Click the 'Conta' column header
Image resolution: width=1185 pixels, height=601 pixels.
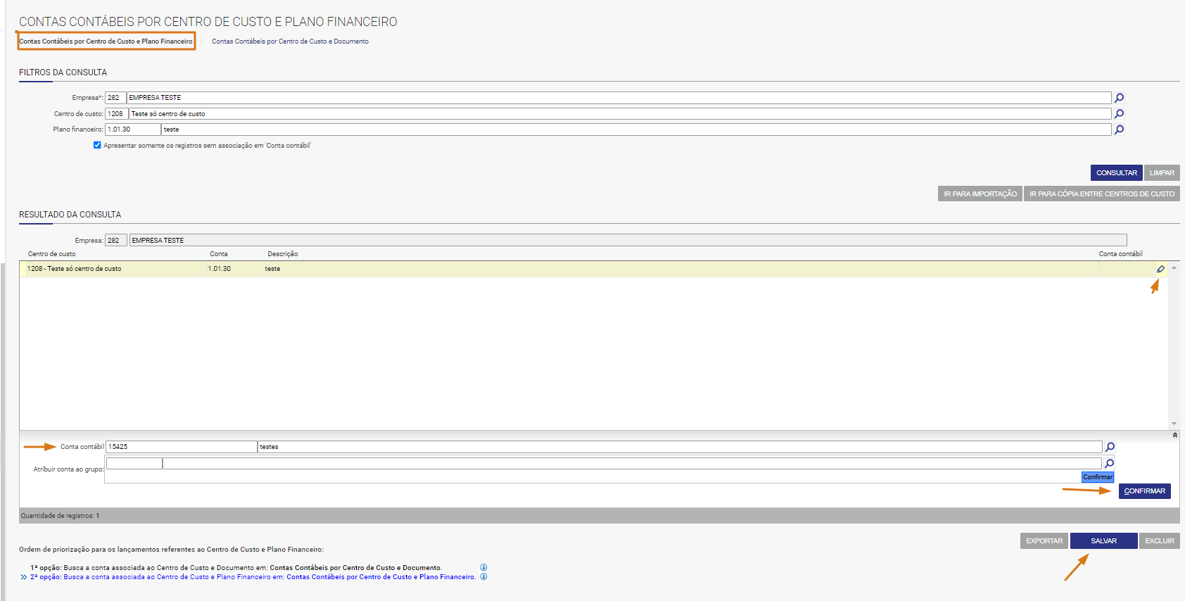219,254
